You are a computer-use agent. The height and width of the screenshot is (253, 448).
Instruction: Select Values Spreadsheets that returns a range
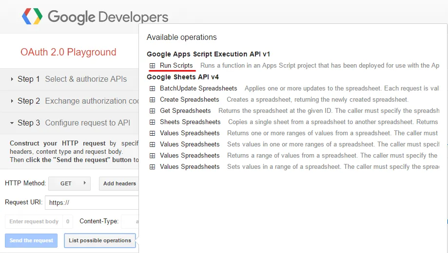190,156
